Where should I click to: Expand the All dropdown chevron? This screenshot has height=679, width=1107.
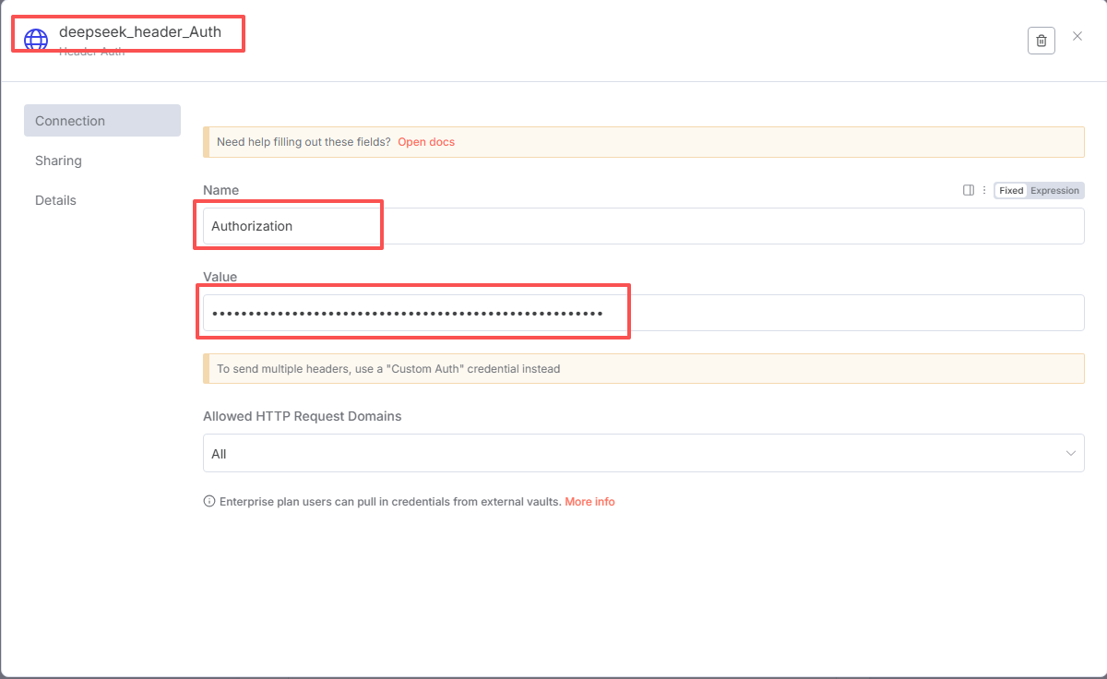[1071, 453]
